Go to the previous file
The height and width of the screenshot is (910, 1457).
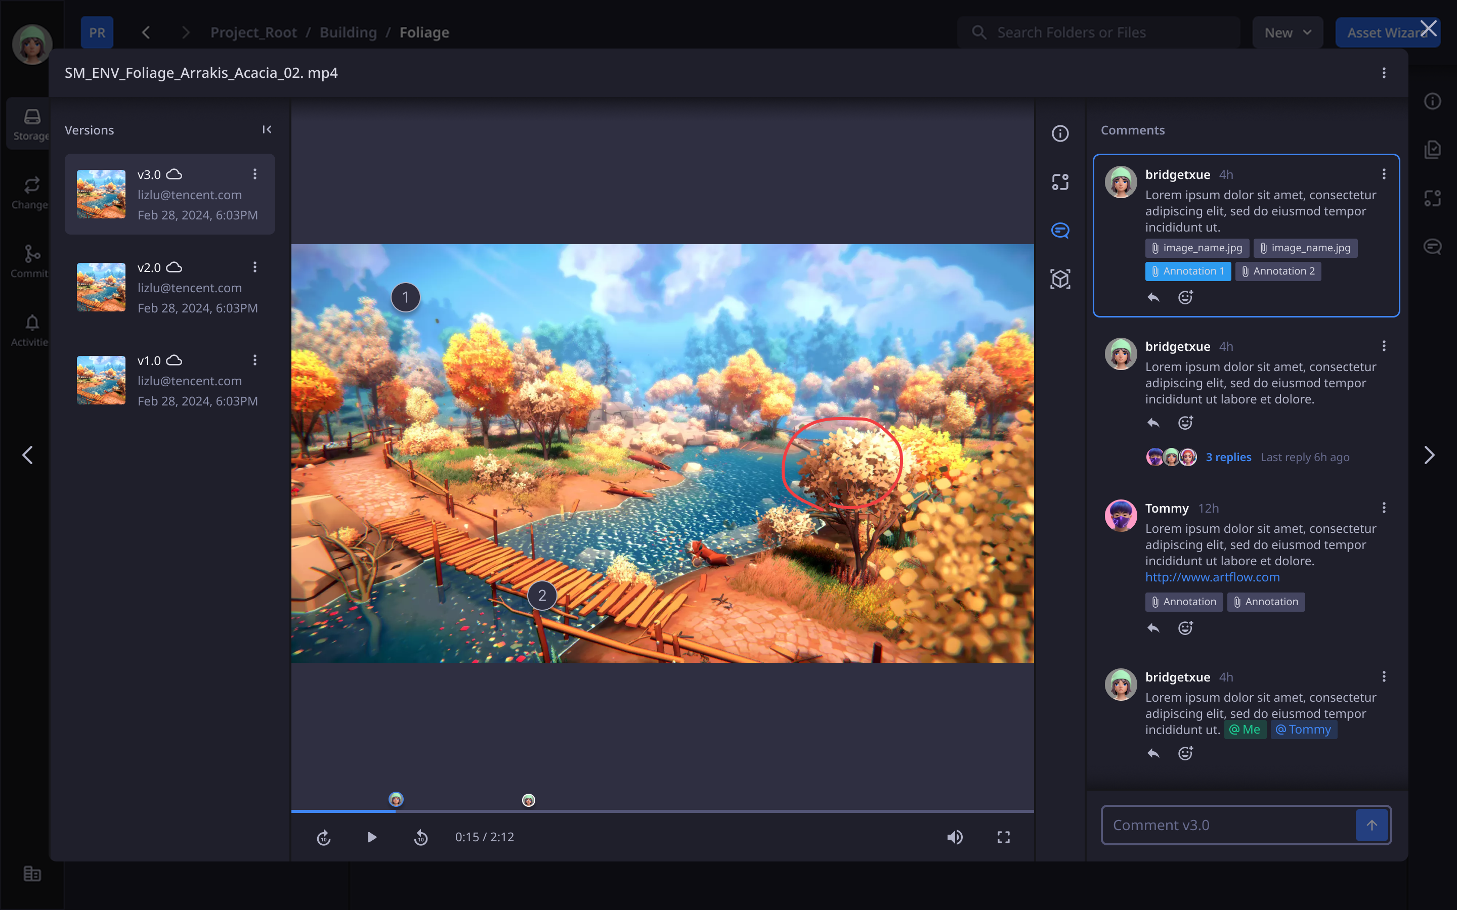pyautogui.click(x=28, y=455)
